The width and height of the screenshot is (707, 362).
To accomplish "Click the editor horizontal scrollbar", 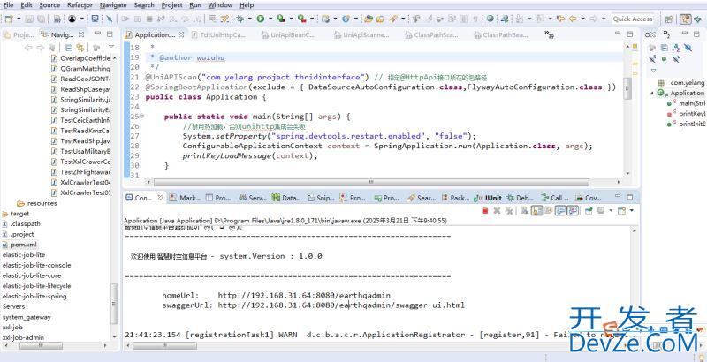I will (x=371, y=183).
